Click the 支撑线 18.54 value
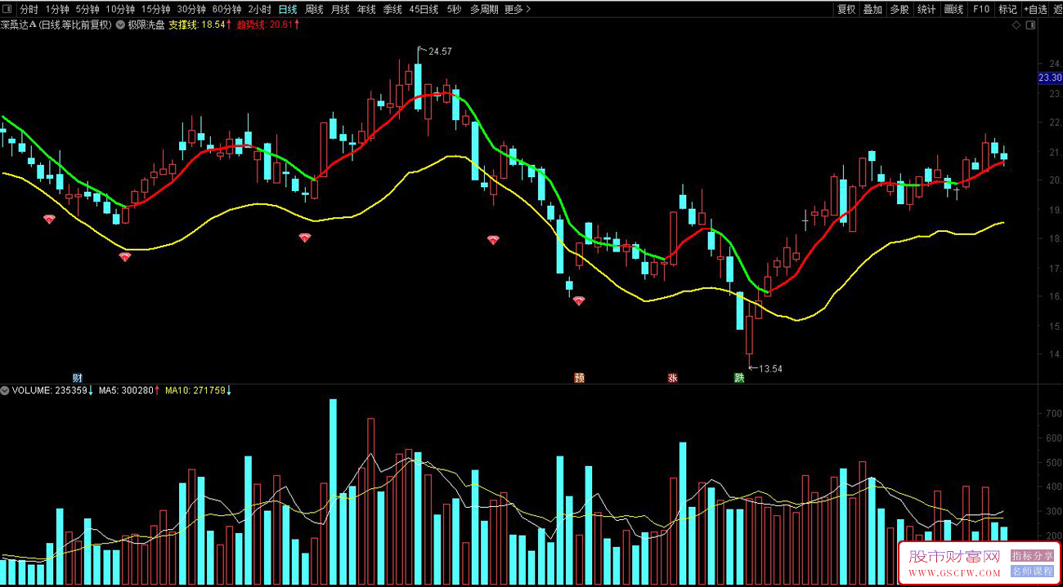The image size is (1063, 587). coord(200,24)
